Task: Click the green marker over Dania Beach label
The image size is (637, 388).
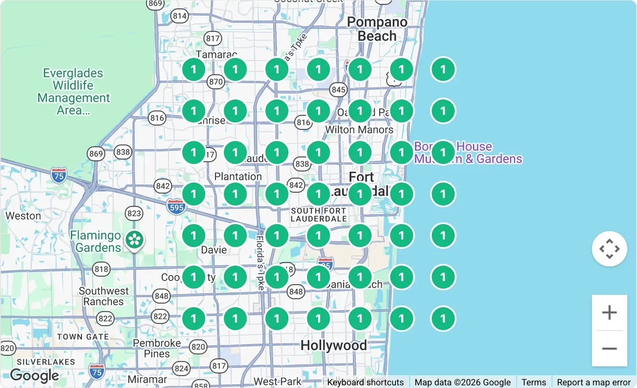Action: click(x=360, y=277)
